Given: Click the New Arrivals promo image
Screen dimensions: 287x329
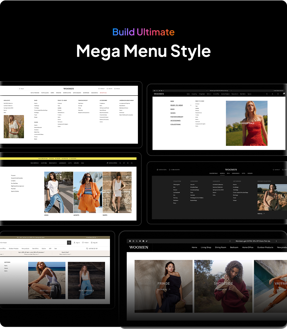Looking at the screenshot, I should (x=86, y=280).
